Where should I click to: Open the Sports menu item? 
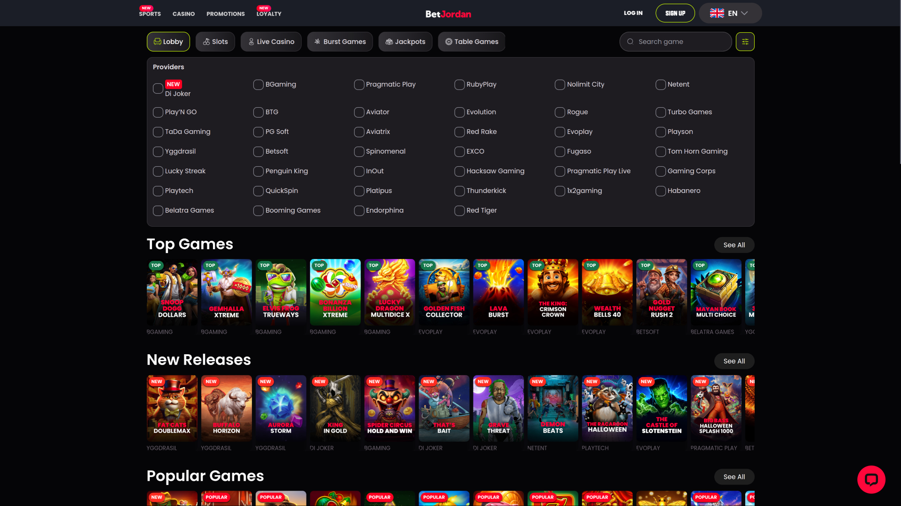coord(150,14)
